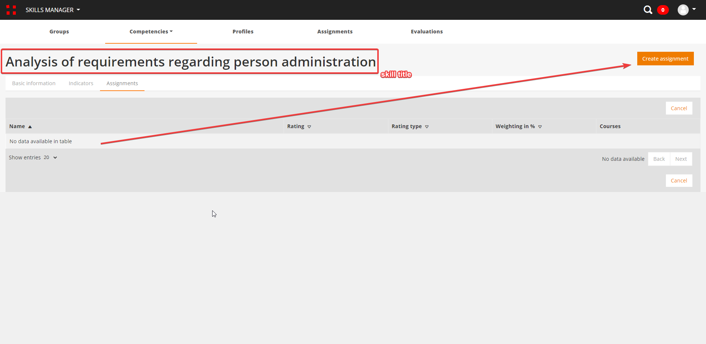Click the Courses column header
The height and width of the screenshot is (344, 706).
pyautogui.click(x=610, y=126)
